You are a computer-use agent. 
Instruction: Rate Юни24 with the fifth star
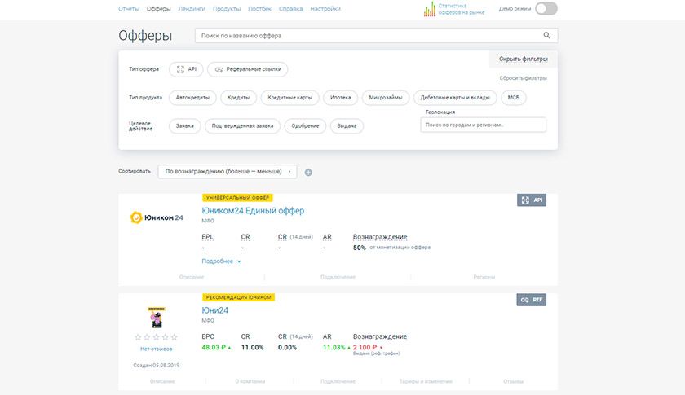coord(175,337)
